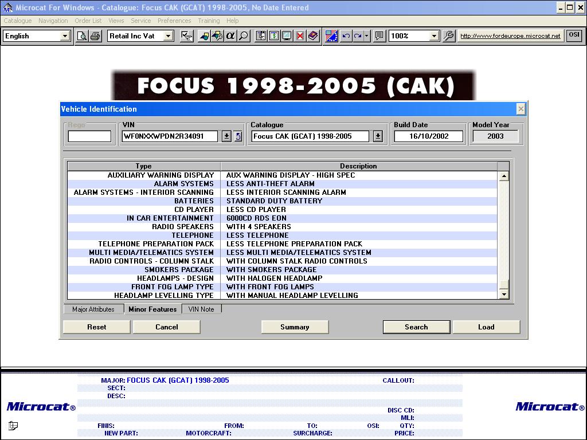
Task: Expand the Retail Inc Vat price dropdown
Action: click(168, 36)
